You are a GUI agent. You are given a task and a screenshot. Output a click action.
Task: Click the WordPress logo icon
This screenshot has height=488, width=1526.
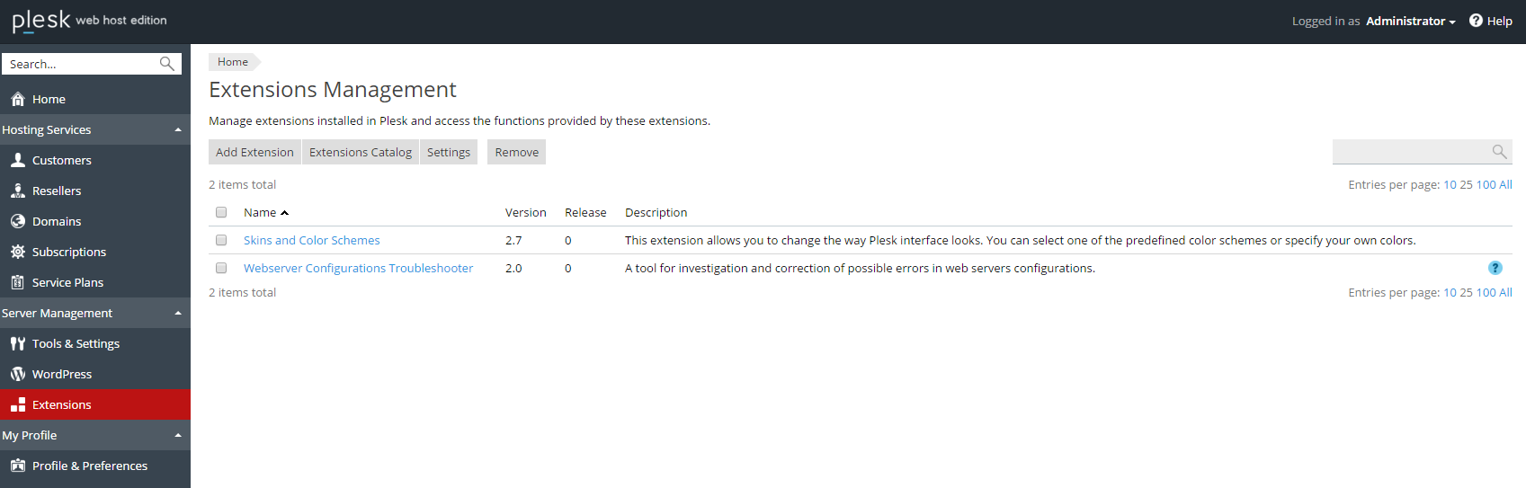(x=18, y=374)
